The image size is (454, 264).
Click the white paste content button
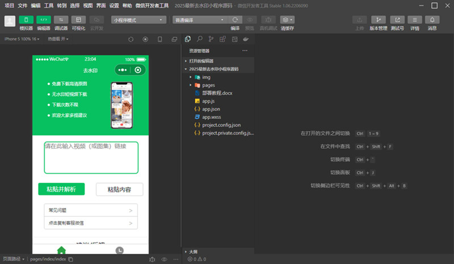[119, 189]
